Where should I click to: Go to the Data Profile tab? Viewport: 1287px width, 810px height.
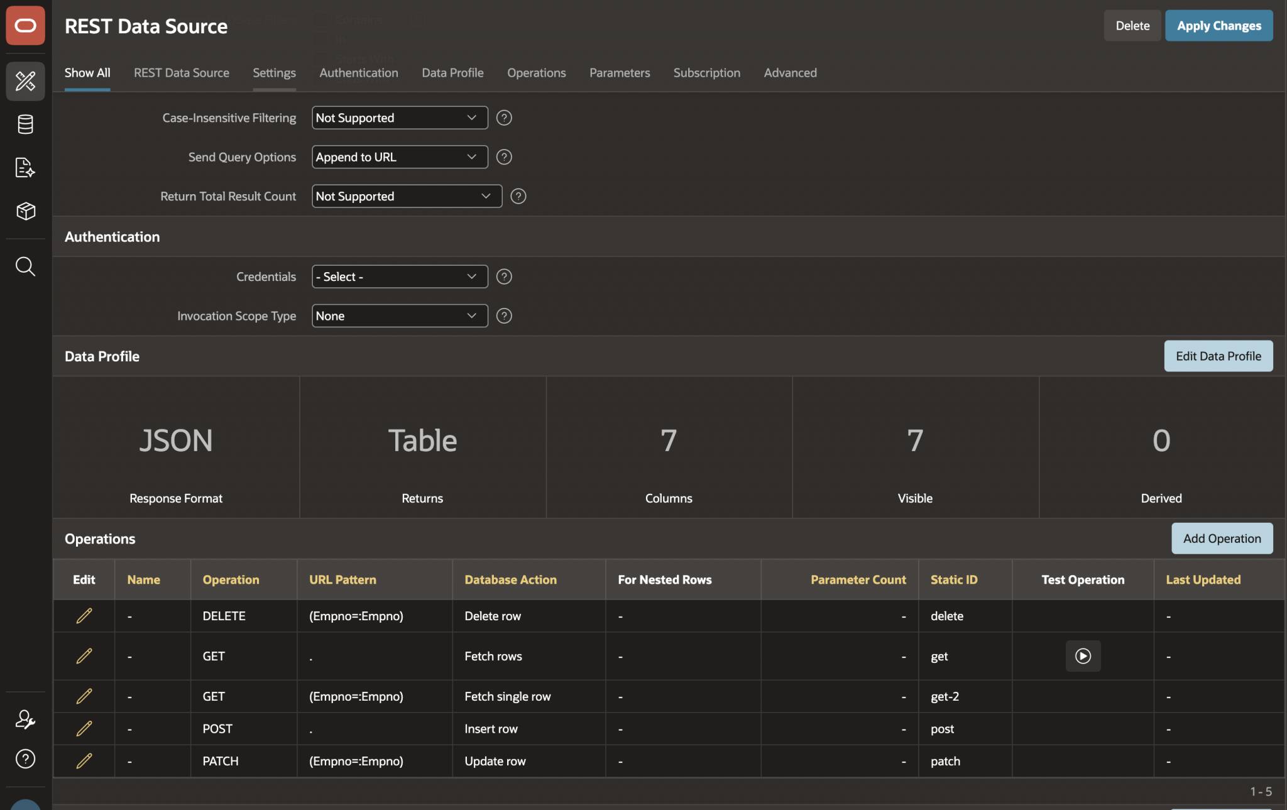(452, 73)
